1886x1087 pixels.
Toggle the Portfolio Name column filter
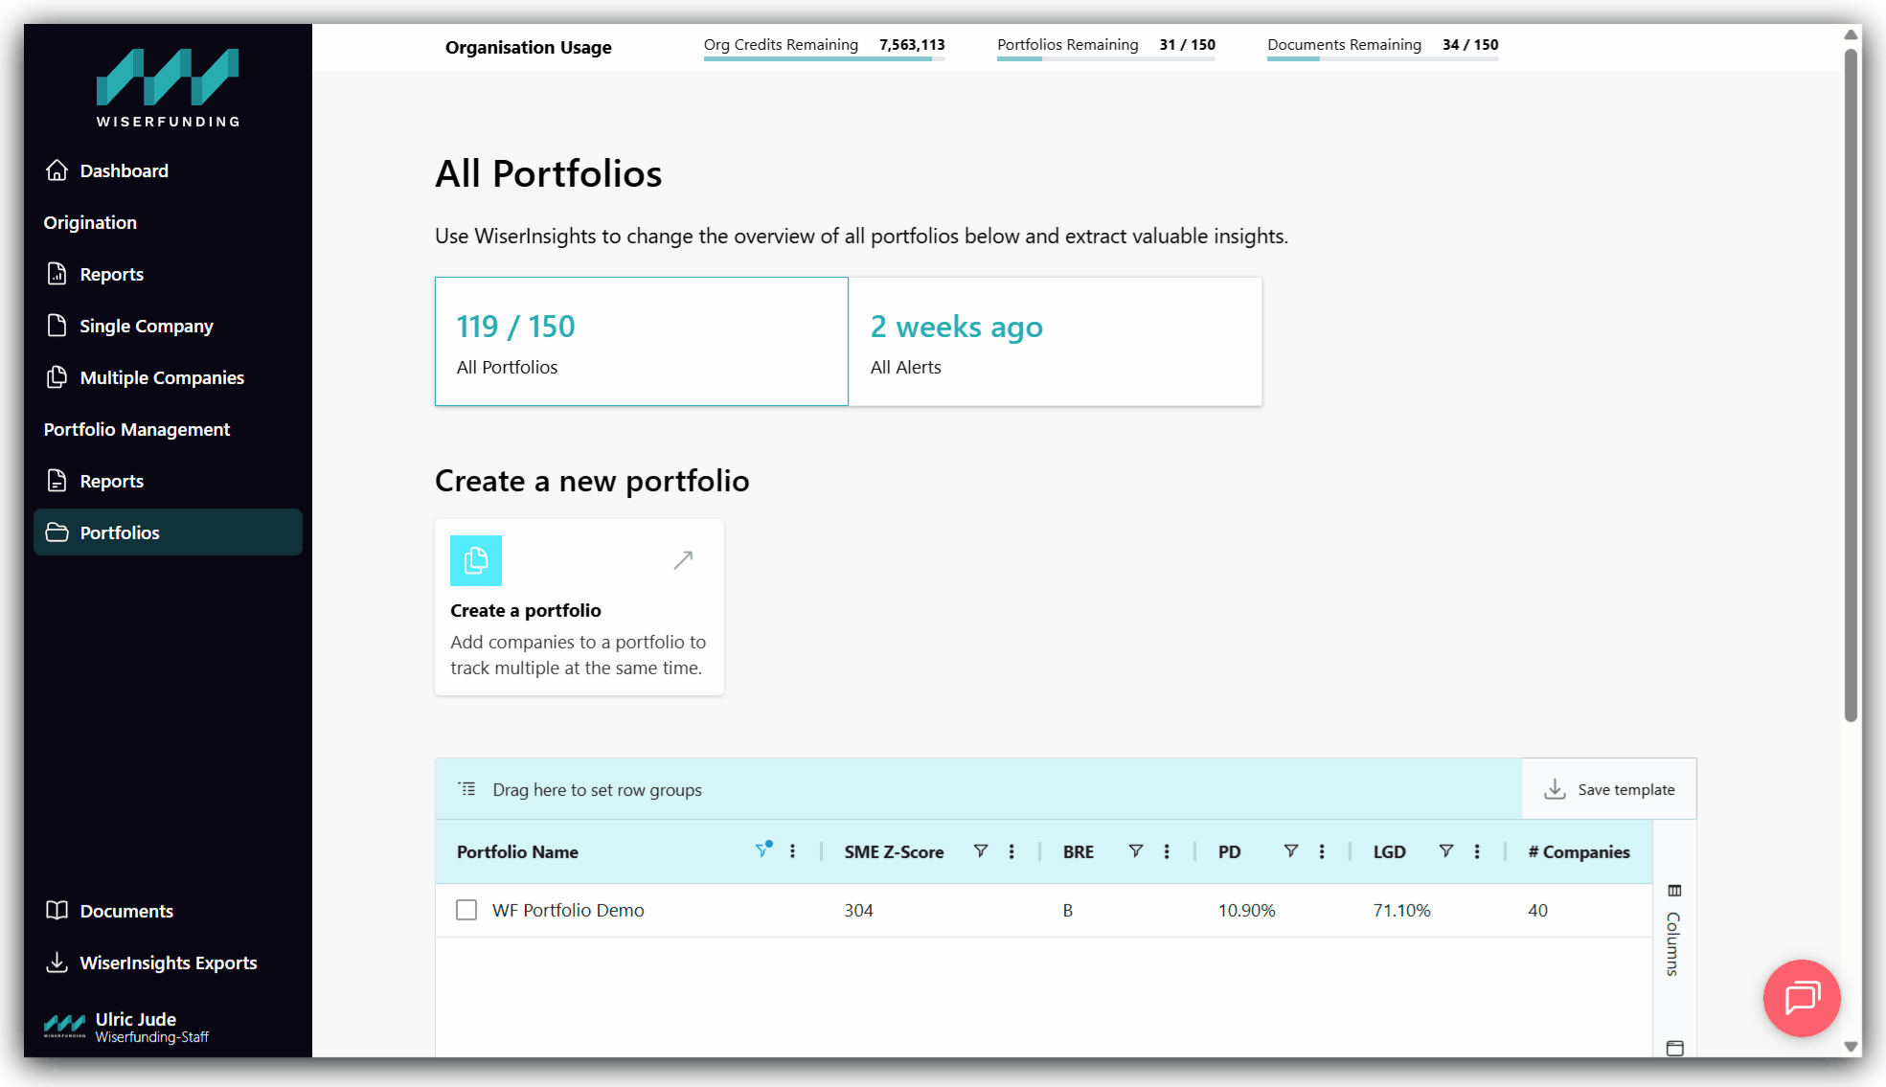click(x=763, y=850)
